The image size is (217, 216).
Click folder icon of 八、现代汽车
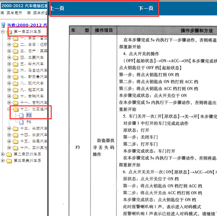click(x=15, y=83)
